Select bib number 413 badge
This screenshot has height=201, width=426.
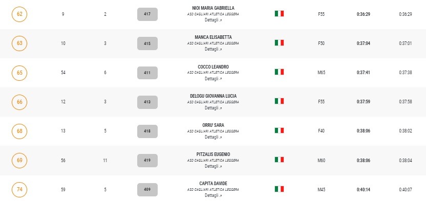pyautogui.click(x=147, y=102)
